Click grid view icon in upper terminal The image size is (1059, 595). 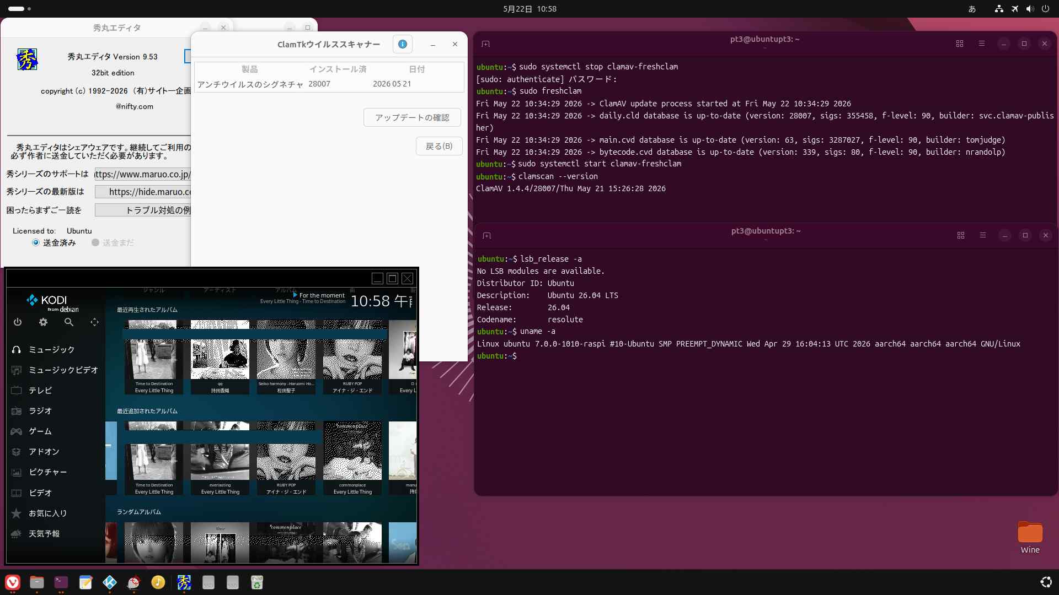960,44
